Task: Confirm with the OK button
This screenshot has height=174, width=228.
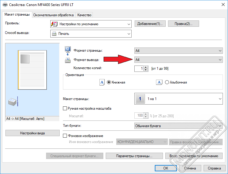Action: tap(166, 168)
